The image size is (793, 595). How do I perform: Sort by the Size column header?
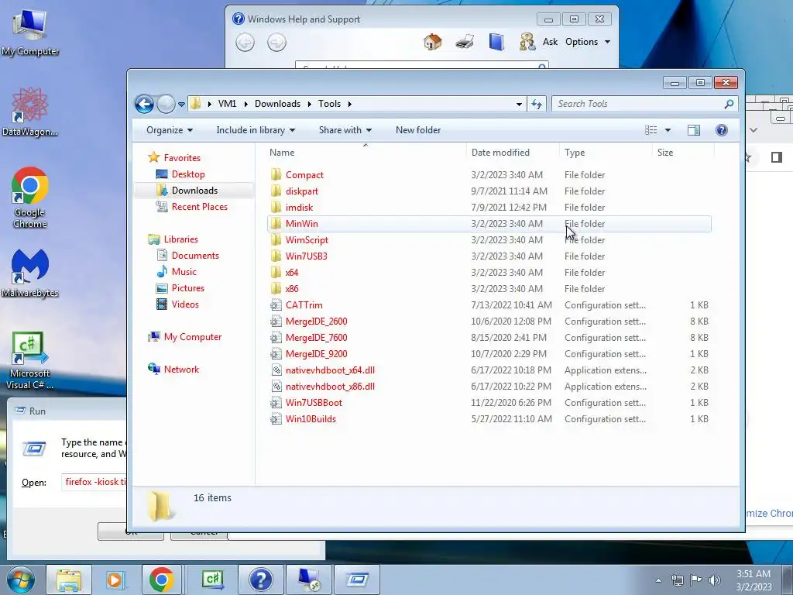(x=683, y=153)
